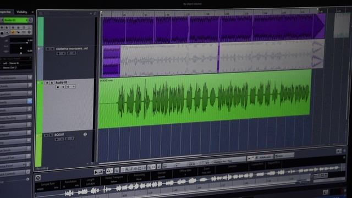Image resolution: width=352 pixels, height=198 pixels.
Task: Open the Device Panel dropdown arrow
Action: (24, 165)
